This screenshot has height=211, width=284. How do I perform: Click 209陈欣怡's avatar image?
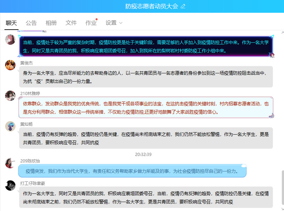click(x=10, y=163)
